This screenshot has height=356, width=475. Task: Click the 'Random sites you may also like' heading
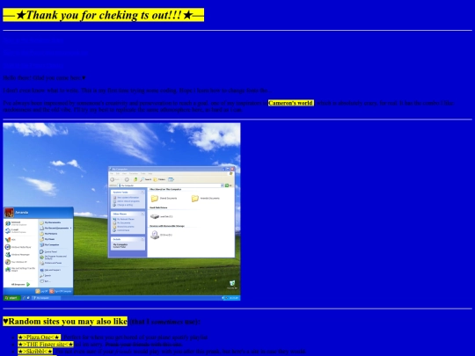click(x=65, y=321)
